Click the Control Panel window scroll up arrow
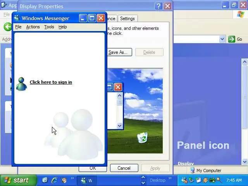This screenshot has width=248, height=186. pyautogui.click(x=245, y=62)
